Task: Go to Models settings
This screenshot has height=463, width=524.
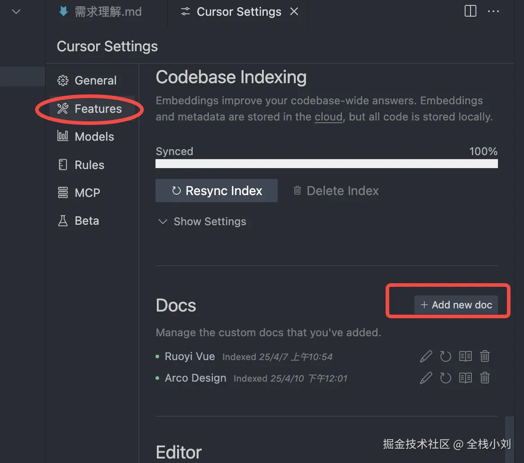Action: pos(86,136)
